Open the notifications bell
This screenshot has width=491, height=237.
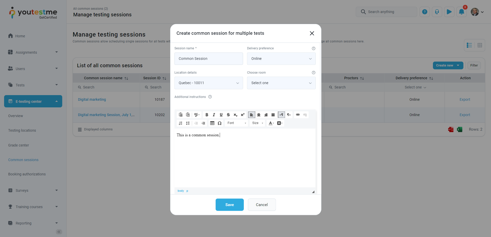pos(461,12)
